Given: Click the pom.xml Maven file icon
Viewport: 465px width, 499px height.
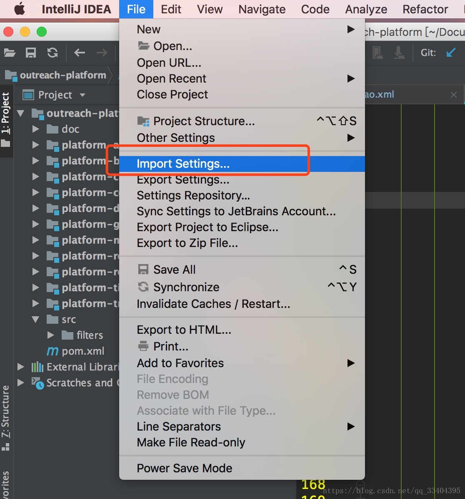Looking at the screenshot, I should pyautogui.click(x=52, y=351).
